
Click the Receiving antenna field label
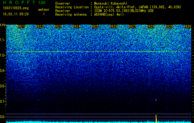[x=71, y=14]
